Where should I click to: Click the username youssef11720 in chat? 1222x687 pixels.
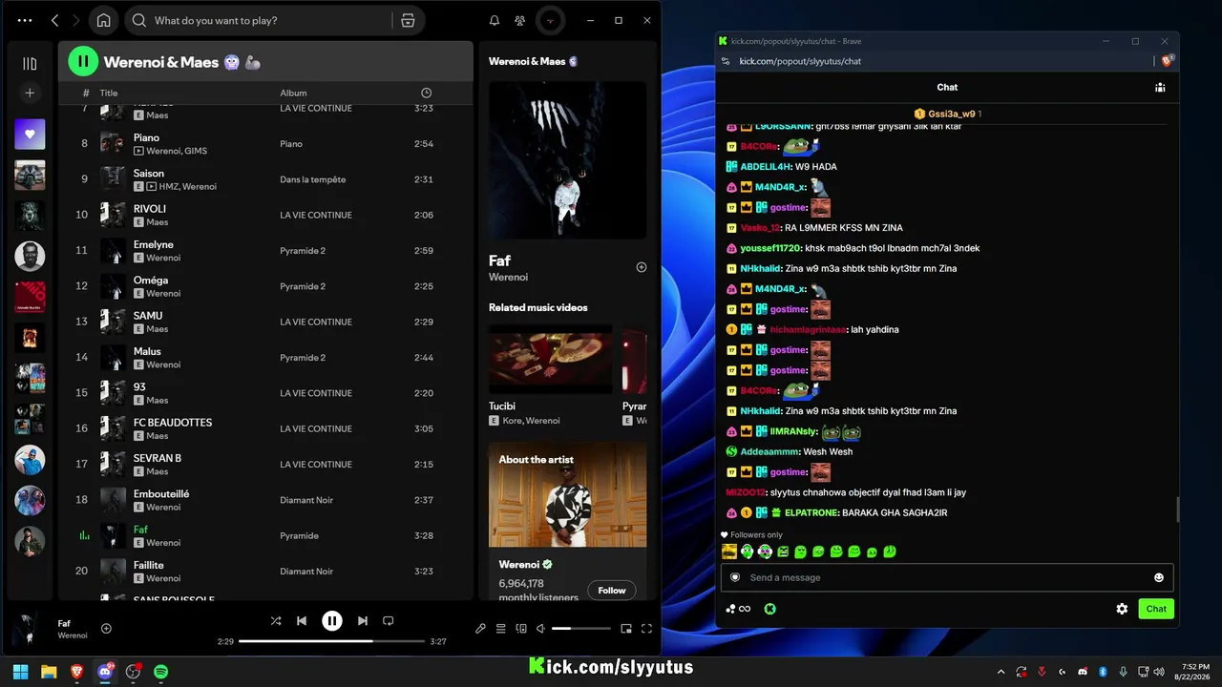click(770, 248)
